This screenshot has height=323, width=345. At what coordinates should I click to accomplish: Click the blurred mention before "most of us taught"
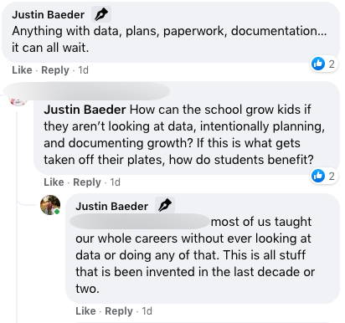tap(140, 222)
